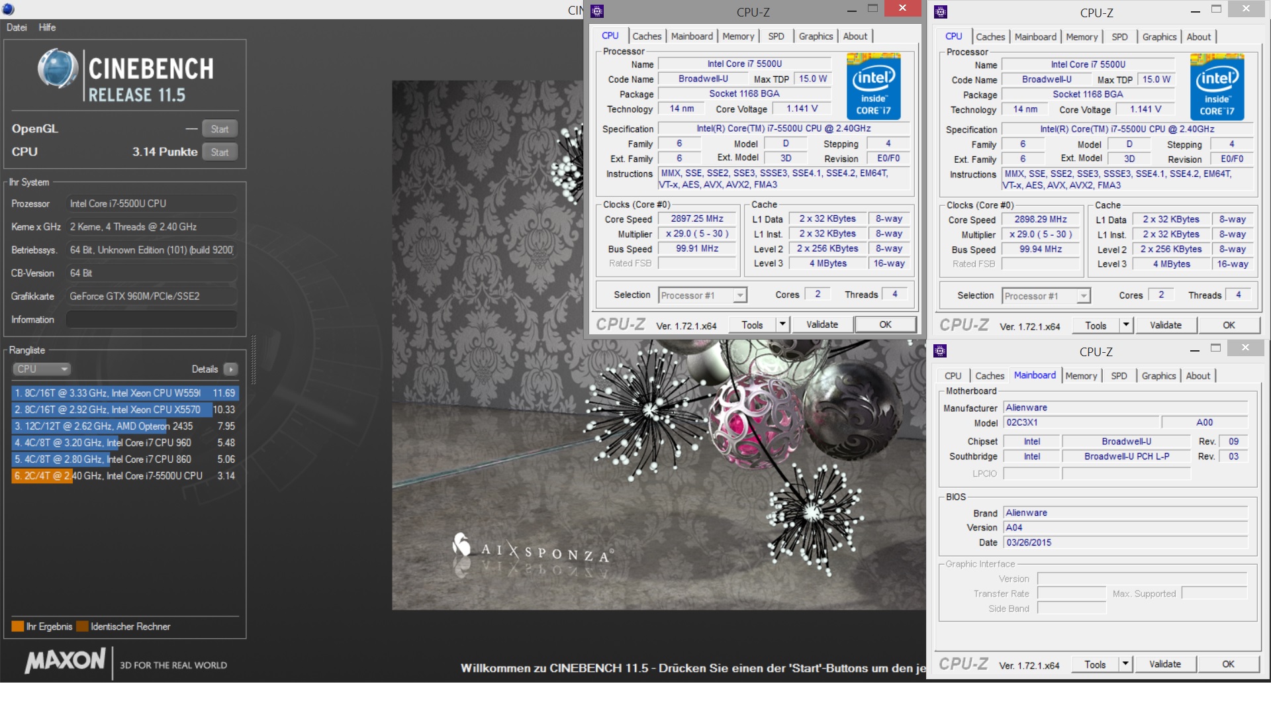
Task: Switch to About tab in Mainboard CPU-Z window
Action: click(1198, 375)
